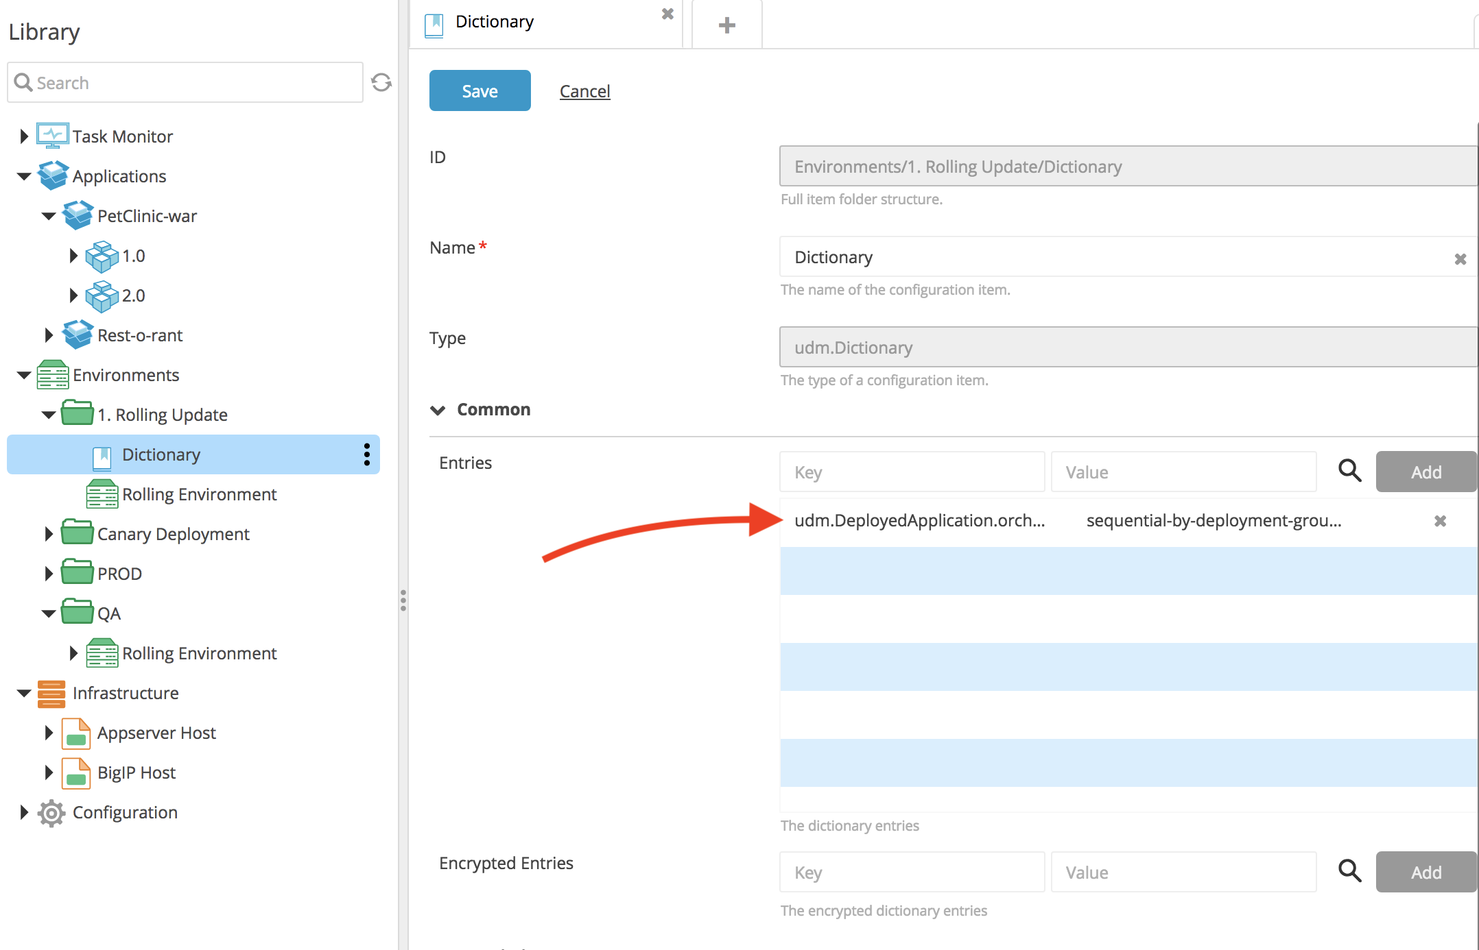Expand the Rest-o-rant node

coord(48,335)
